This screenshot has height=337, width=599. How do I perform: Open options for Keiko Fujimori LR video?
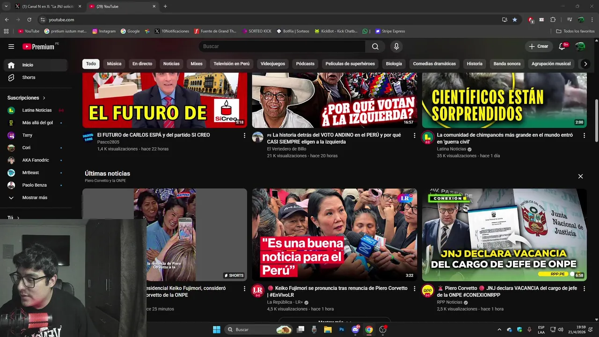tap(414, 289)
